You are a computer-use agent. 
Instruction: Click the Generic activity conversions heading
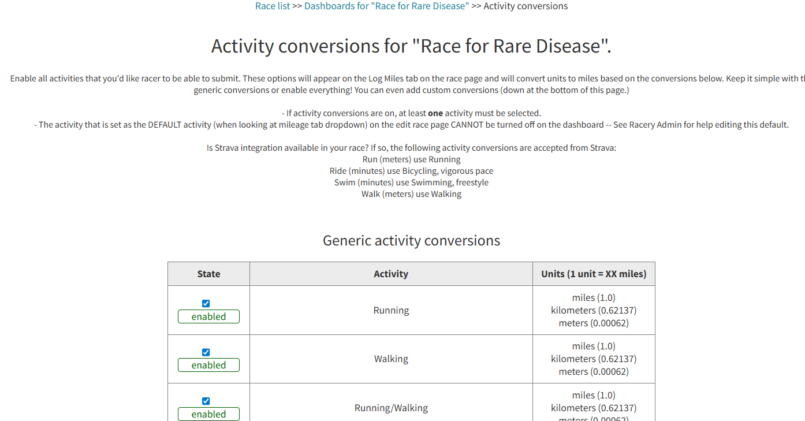[411, 240]
